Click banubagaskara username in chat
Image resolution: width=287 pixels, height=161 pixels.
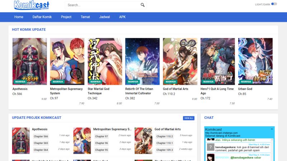226,147
